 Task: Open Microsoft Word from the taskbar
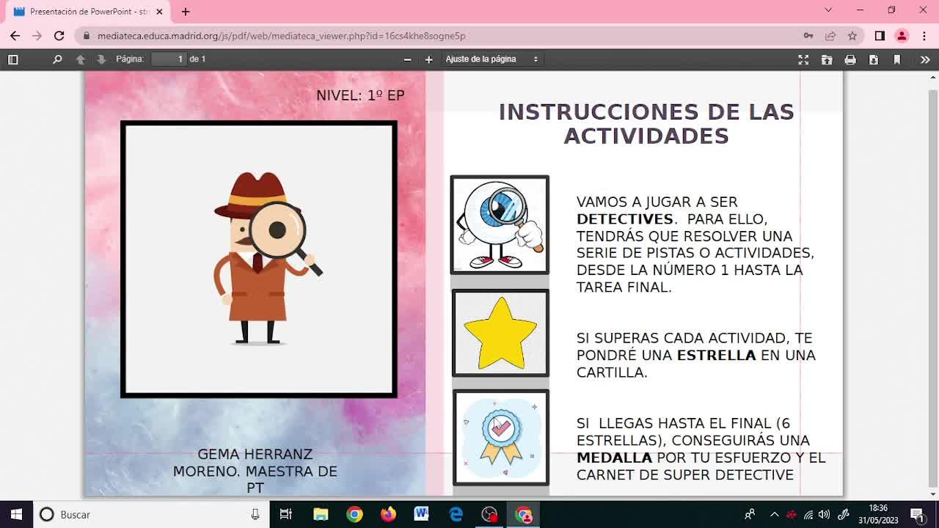pyautogui.click(x=421, y=514)
